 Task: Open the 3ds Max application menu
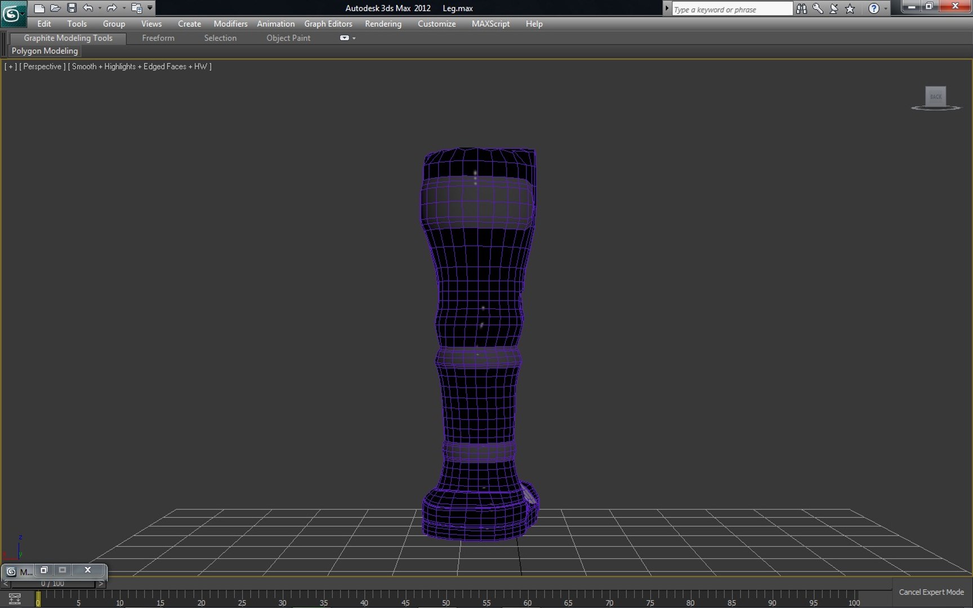(13, 14)
